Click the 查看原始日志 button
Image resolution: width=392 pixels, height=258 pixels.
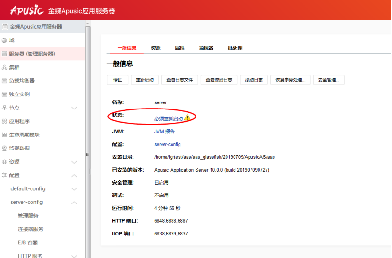tap(219, 80)
